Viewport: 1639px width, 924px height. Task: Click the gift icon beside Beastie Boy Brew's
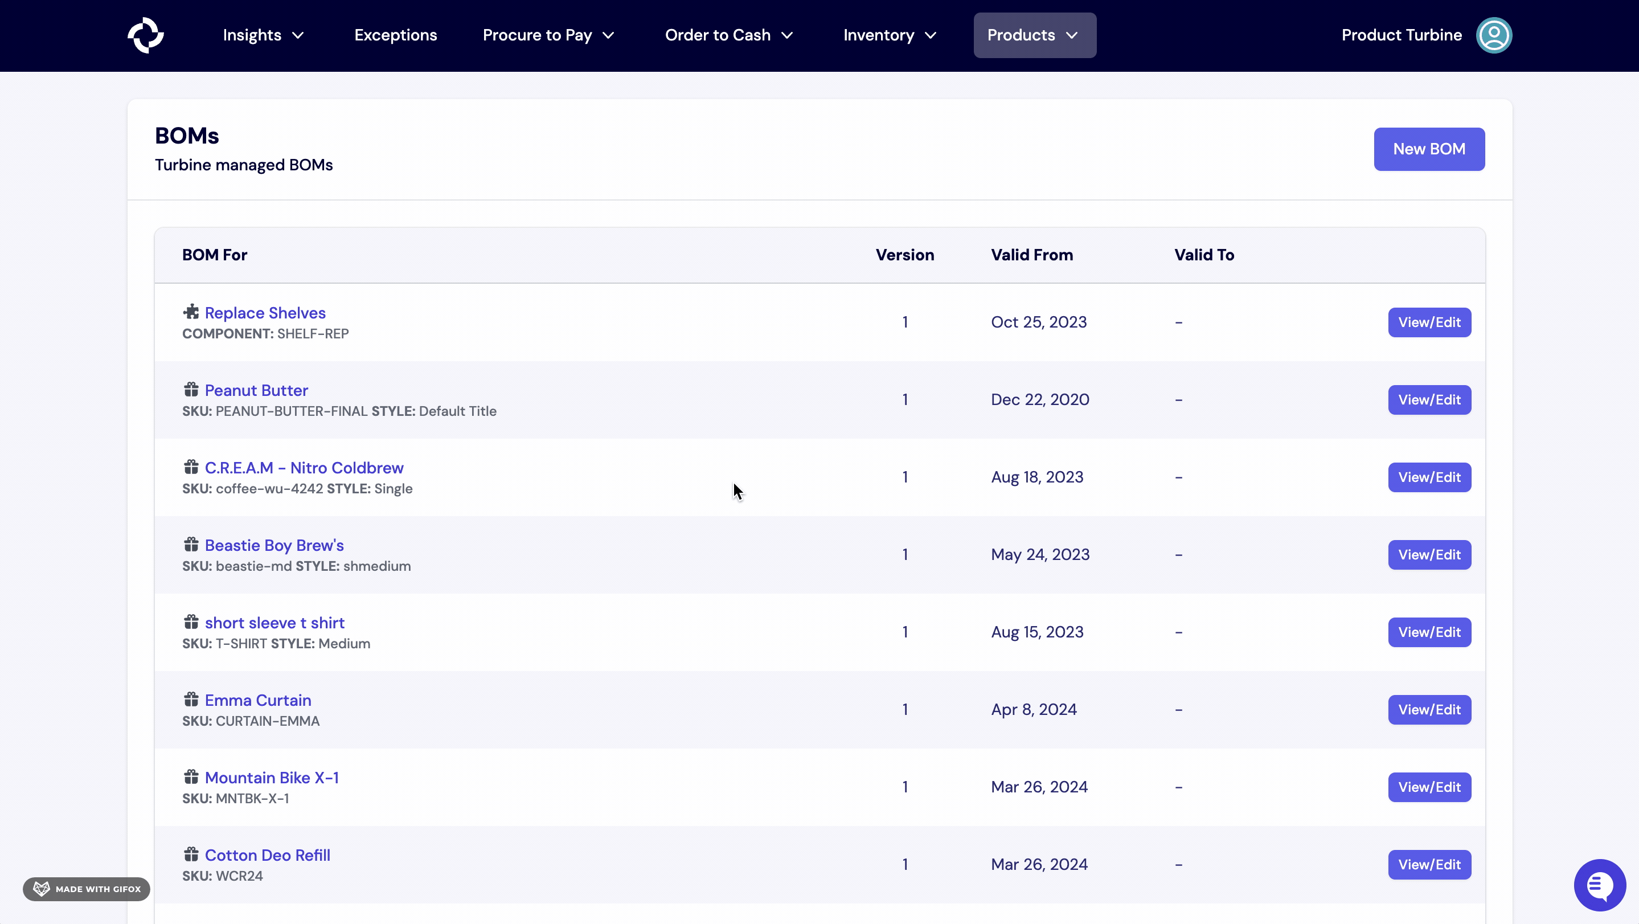click(191, 544)
